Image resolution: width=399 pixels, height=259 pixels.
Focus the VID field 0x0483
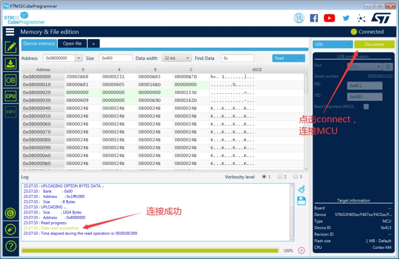click(364, 97)
